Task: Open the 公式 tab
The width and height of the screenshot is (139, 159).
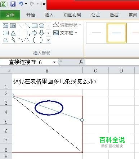Action: 95,15
